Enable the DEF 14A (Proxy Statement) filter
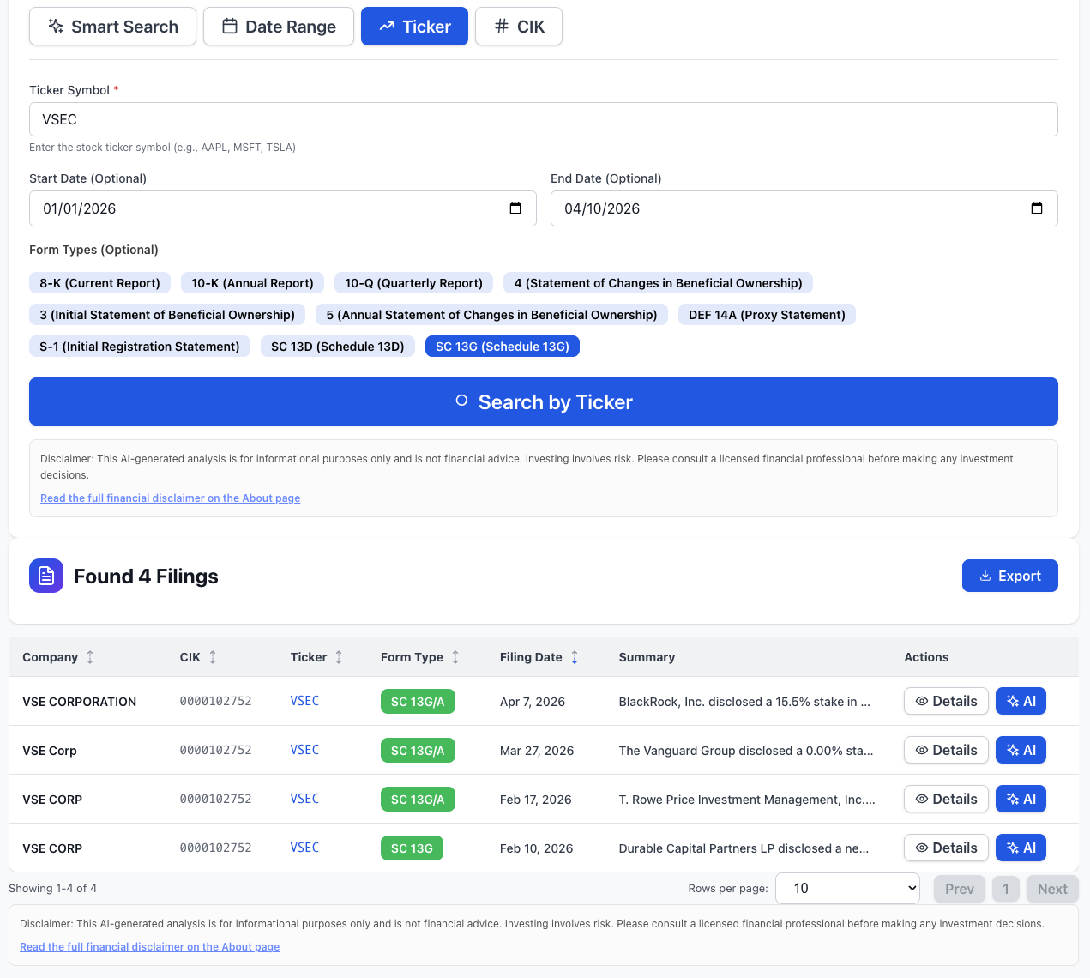The image size is (1090, 978). 767,314
